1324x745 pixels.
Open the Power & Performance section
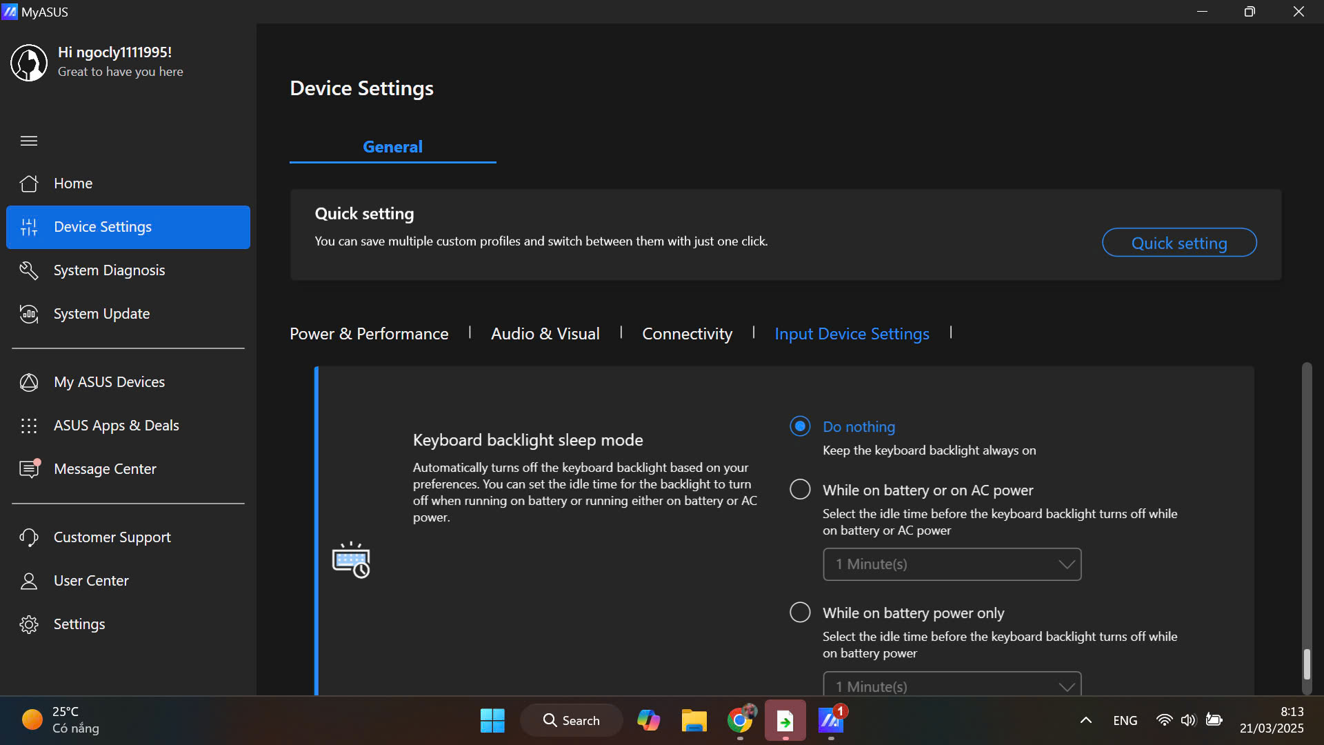(x=369, y=334)
